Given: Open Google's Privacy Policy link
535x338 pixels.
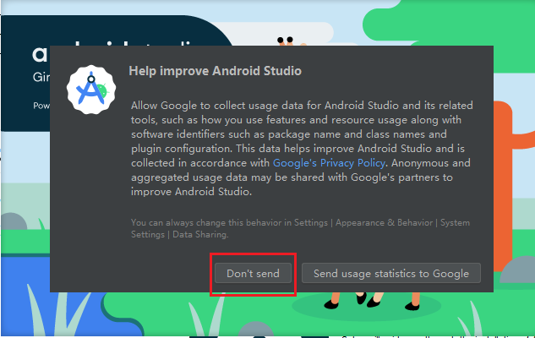Looking at the screenshot, I should (330, 163).
